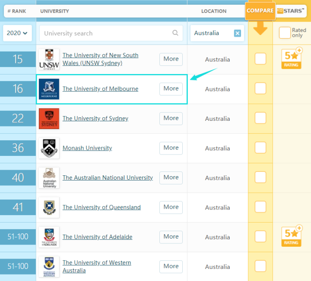The image size is (311, 281).
Task: Click rank 36 cell
Action: (x=18, y=148)
